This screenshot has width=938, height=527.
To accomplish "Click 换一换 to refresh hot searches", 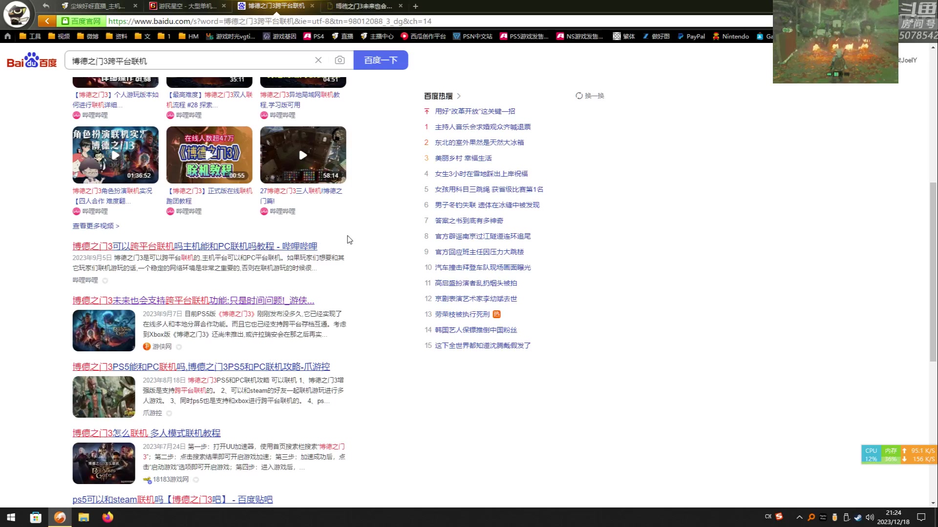I will tap(590, 96).
